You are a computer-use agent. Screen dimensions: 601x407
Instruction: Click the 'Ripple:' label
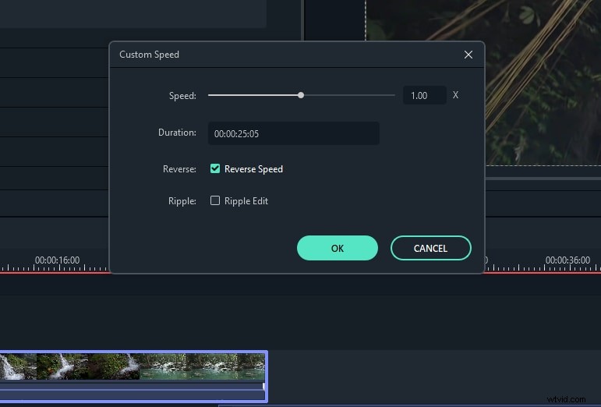(182, 201)
